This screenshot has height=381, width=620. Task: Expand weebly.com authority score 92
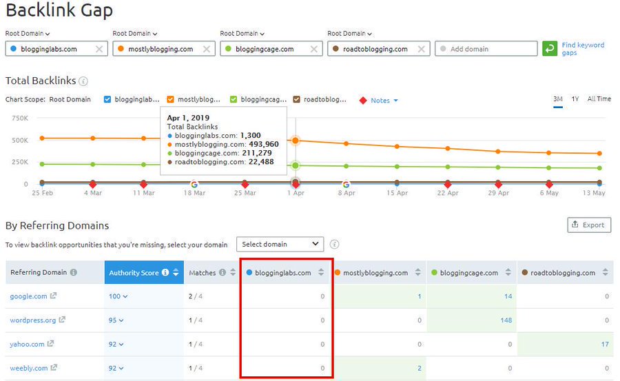tap(116, 368)
